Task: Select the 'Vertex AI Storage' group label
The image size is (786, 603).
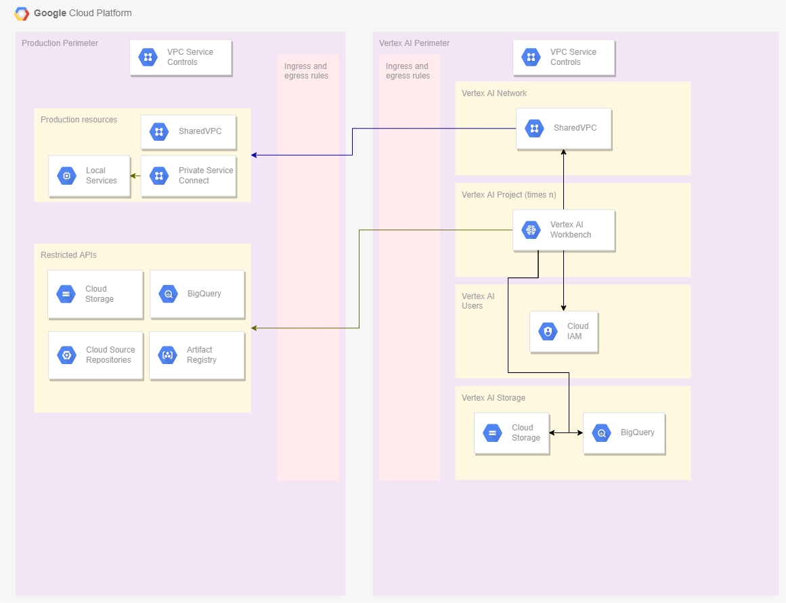Action: point(494,397)
